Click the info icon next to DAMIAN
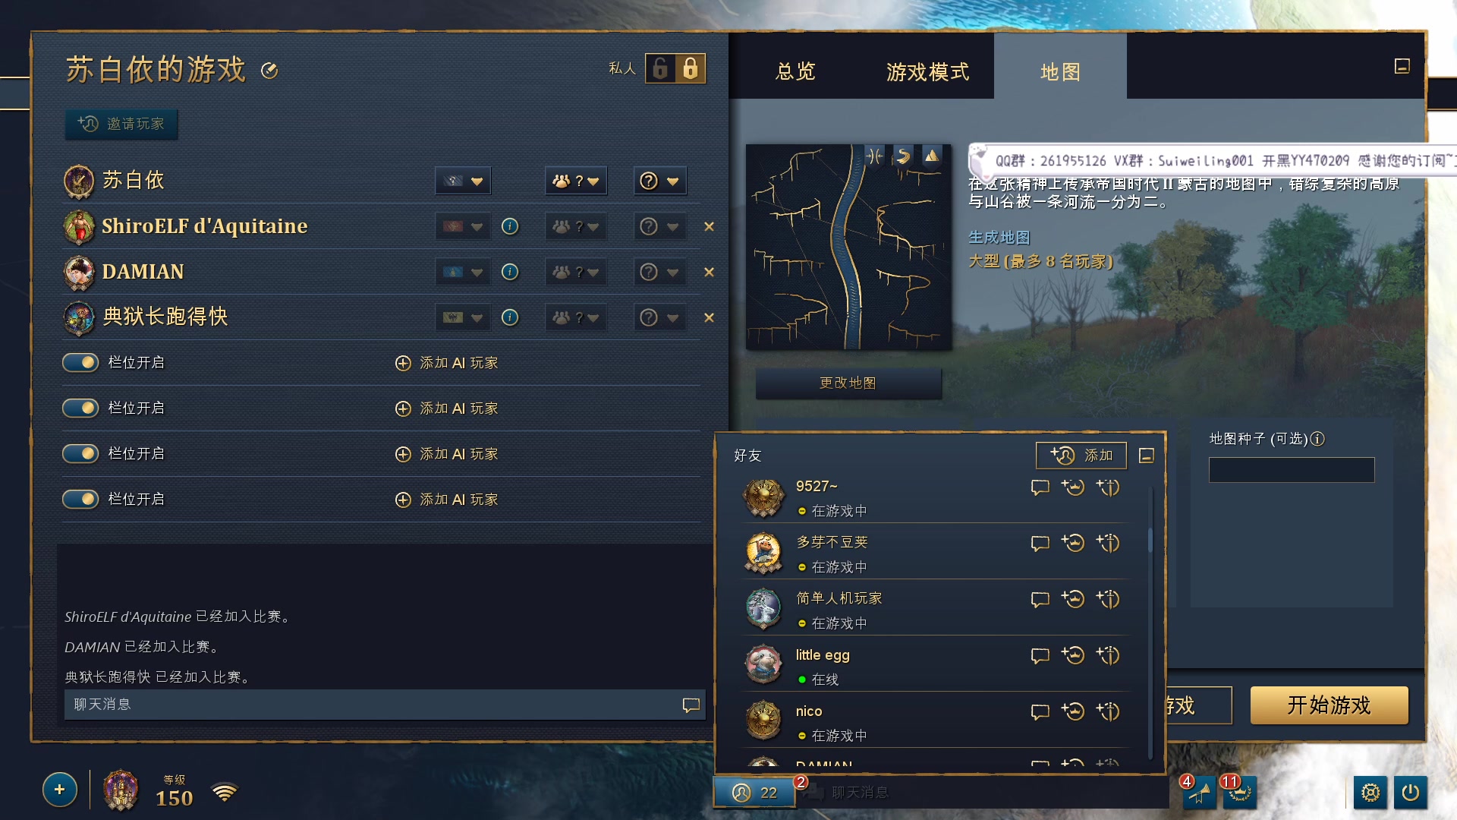This screenshot has height=820, width=1457. tap(509, 272)
